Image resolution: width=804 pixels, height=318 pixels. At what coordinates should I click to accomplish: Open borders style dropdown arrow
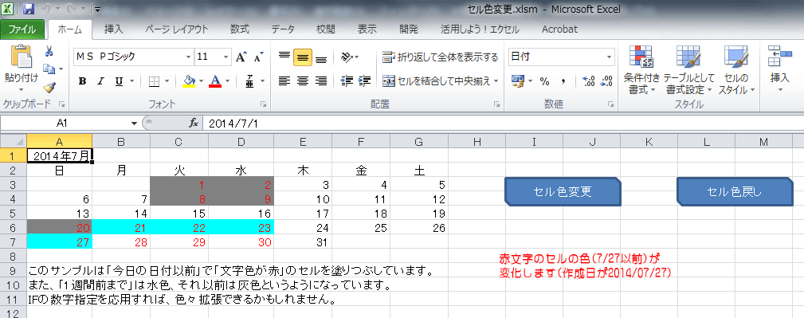coord(166,81)
